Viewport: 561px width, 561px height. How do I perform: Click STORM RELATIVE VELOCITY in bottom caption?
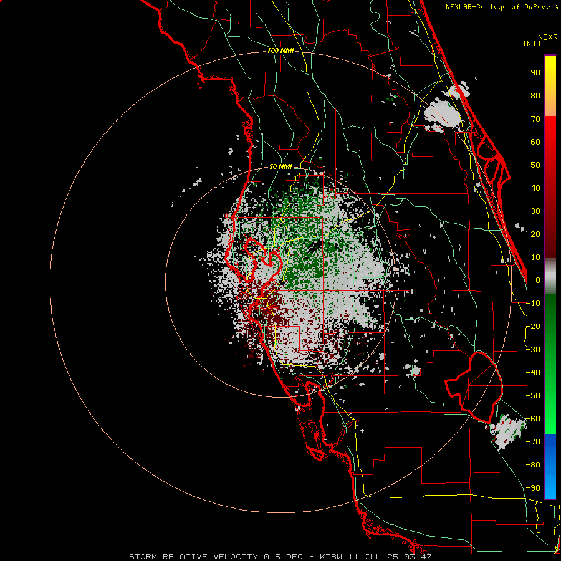(194, 557)
